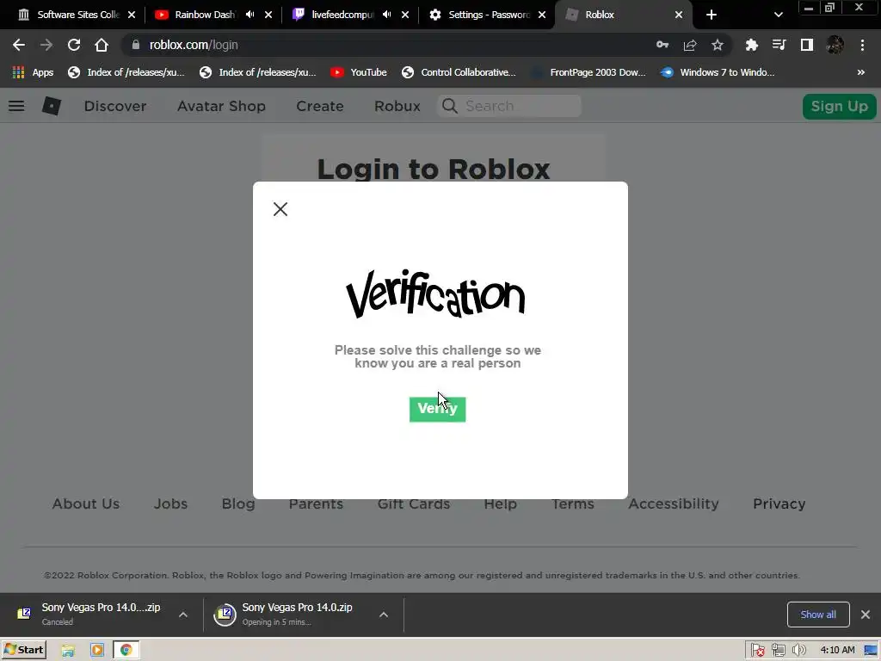Toggle the browser side panel icon
Screen dimensions: 881x661
tap(806, 45)
